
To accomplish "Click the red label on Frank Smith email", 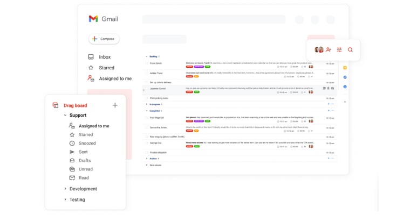I will click(189, 67).
